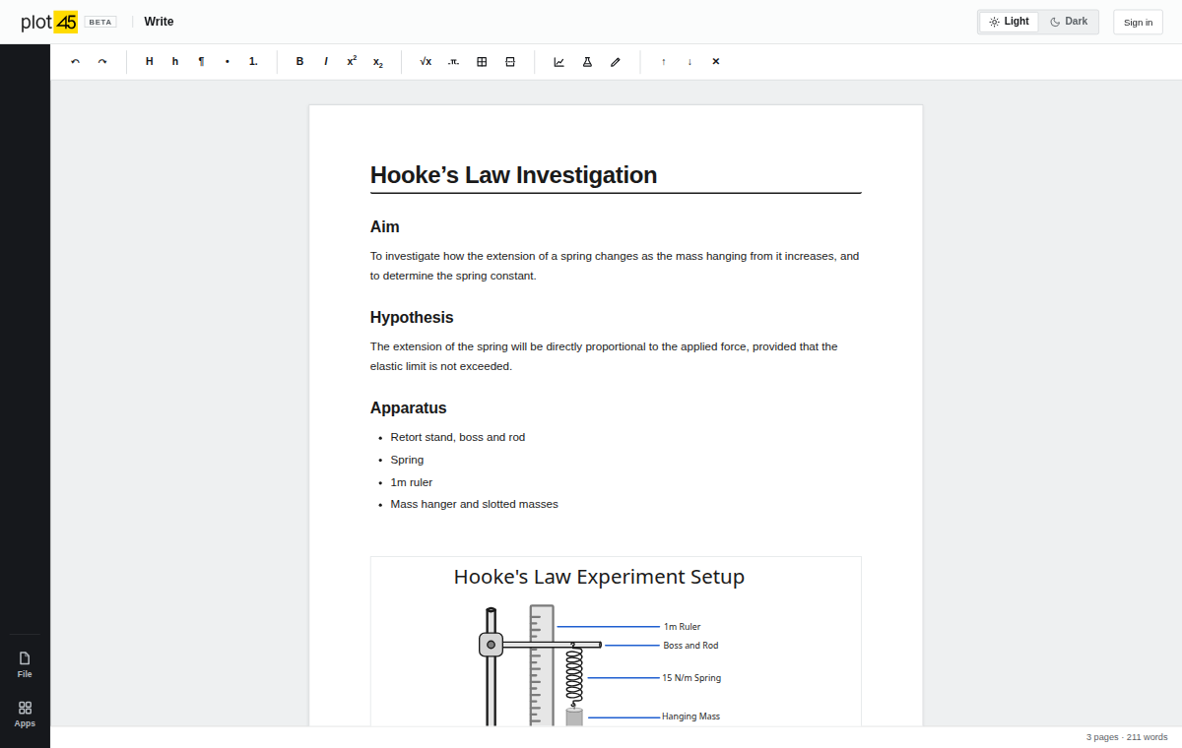Insert a graph chart

click(x=559, y=62)
